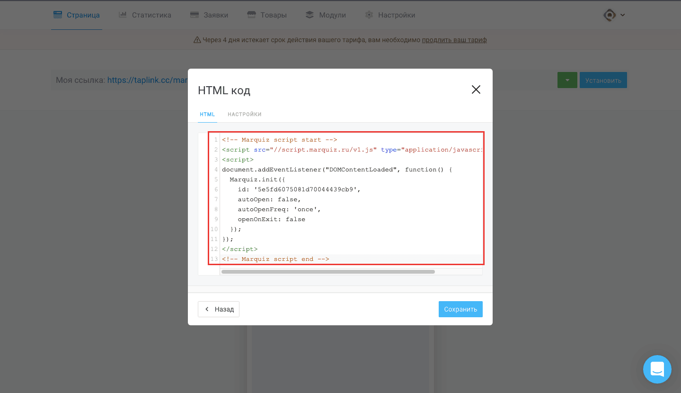Click the Модули layers icon
The height and width of the screenshot is (393, 681).
[310, 15]
